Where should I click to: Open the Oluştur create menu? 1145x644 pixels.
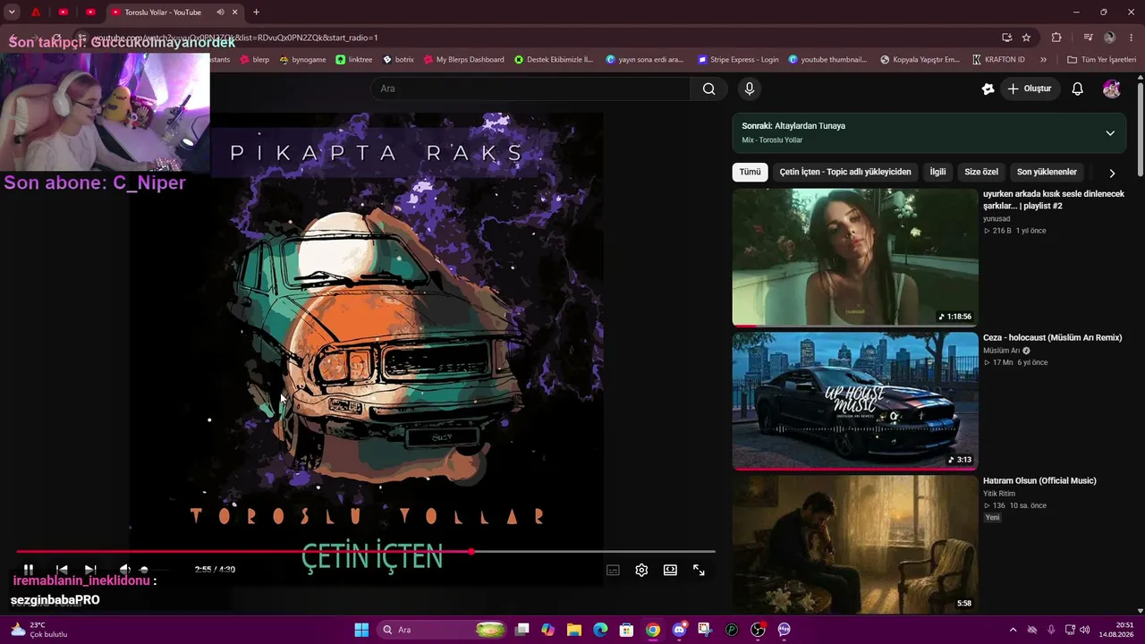click(x=1030, y=89)
